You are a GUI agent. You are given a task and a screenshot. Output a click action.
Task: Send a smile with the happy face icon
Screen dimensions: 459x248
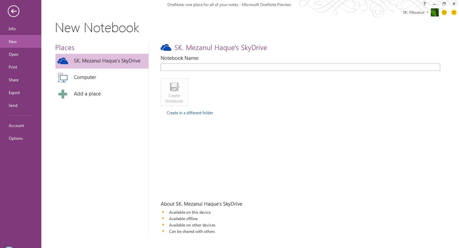[444, 12]
